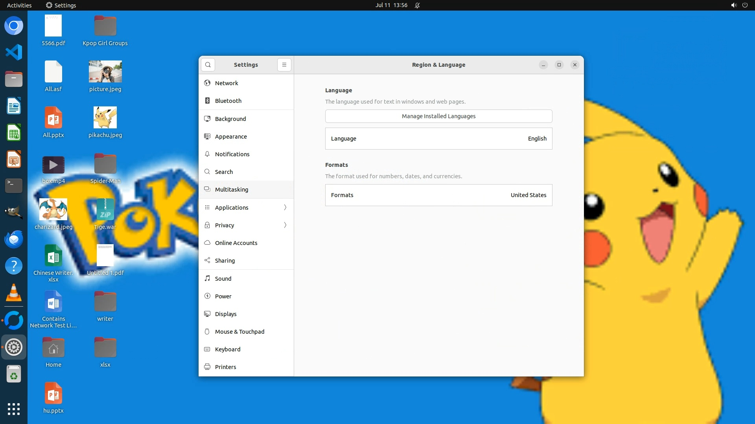755x424 pixels.
Task: Open the Displays settings panel
Action: (226, 314)
